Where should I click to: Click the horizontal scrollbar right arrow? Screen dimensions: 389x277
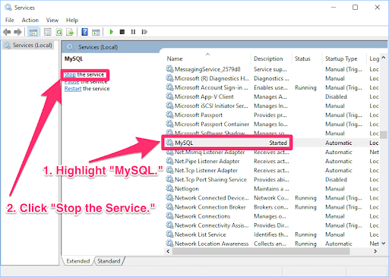[x=375, y=251]
